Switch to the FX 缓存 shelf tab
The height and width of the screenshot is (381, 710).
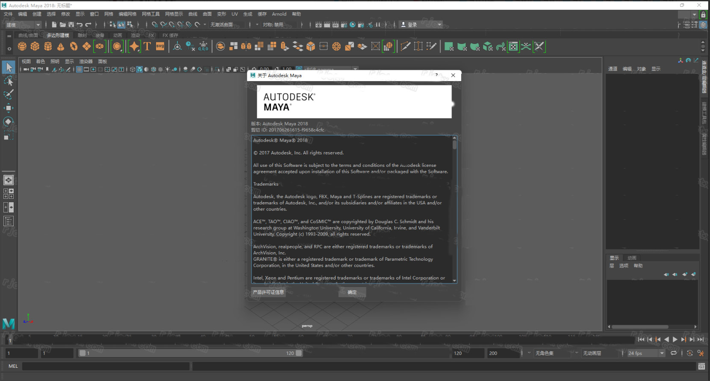pyautogui.click(x=170, y=35)
